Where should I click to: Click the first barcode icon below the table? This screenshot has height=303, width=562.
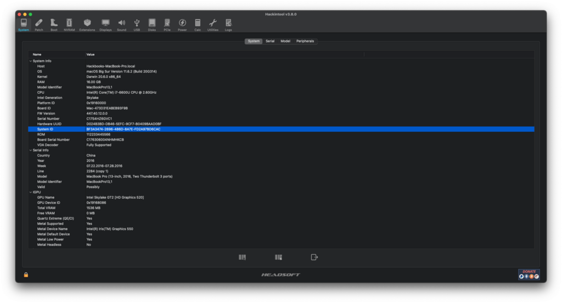pyautogui.click(x=242, y=257)
